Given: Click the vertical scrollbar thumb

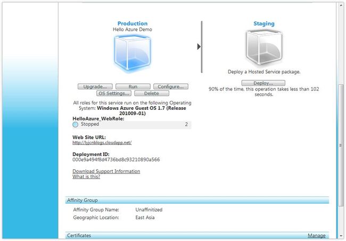Looking at the screenshot, I should click(x=341, y=145).
